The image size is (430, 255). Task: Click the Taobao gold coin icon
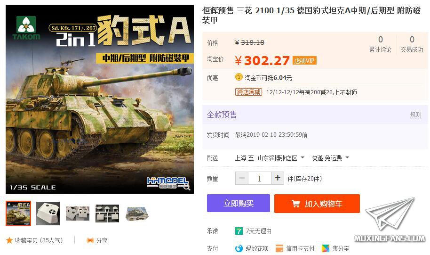(239, 77)
